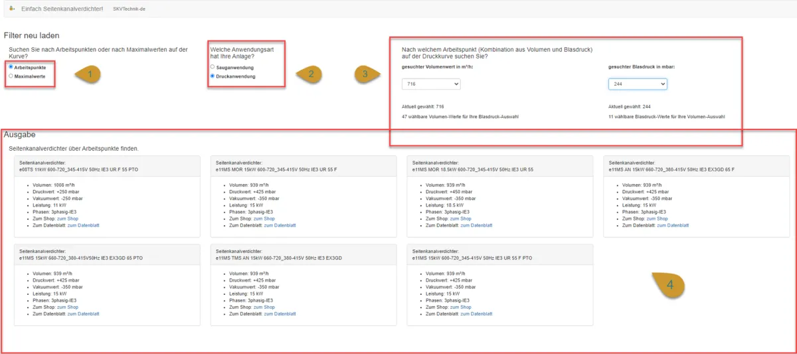Screen dimensions: 797x354
Task: Pick the Druckanwendung radio button
Action: [213, 76]
